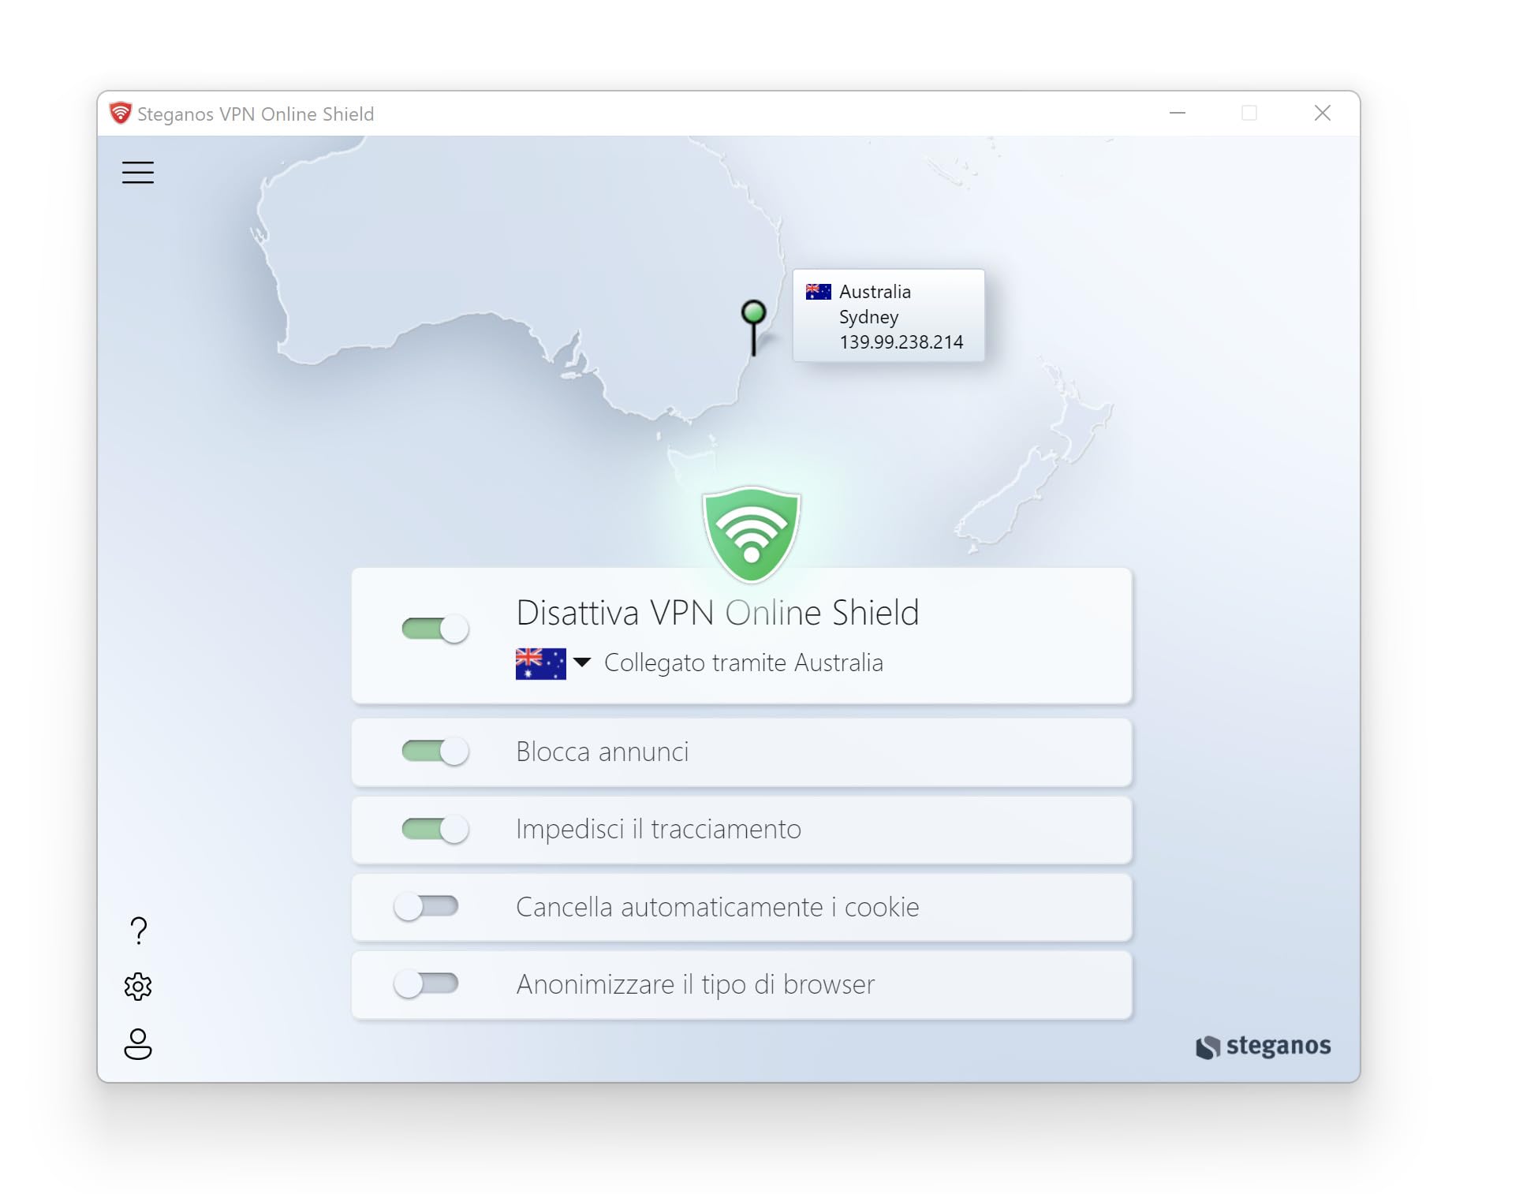Click the steganos logo
1538x1194 pixels.
[1264, 1046]
